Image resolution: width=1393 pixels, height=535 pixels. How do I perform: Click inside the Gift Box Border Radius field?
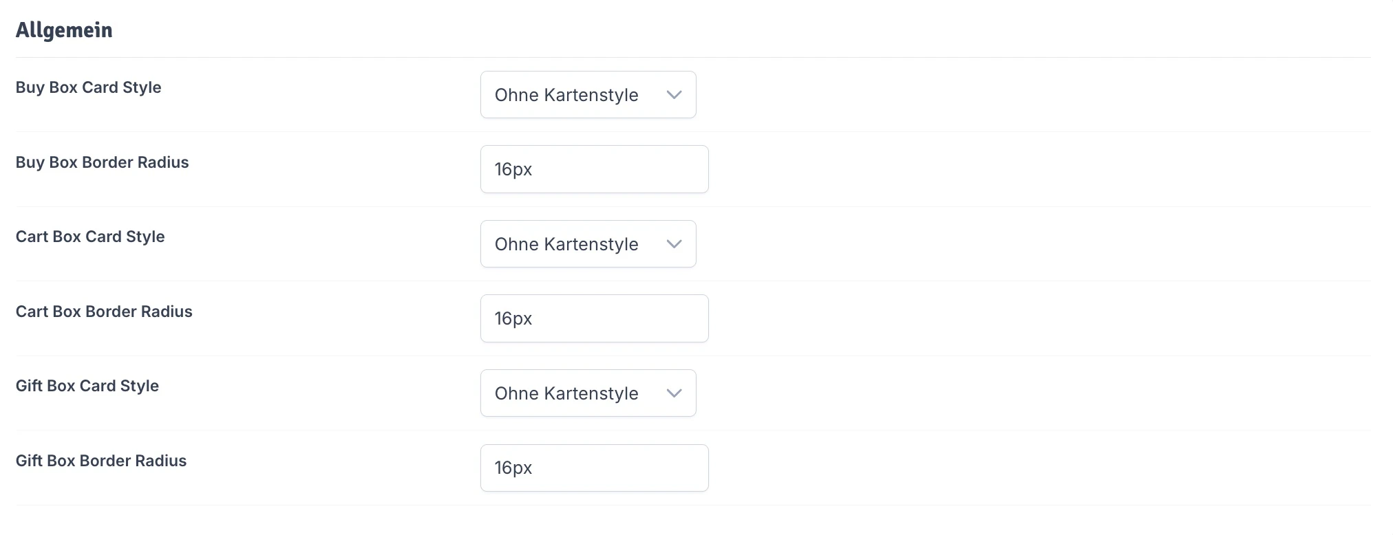(594, 468)
